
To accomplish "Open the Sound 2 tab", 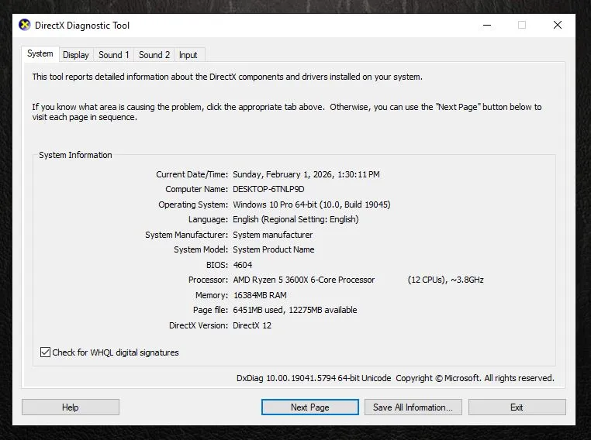I will pyautogui.click(x=154, y=55).
